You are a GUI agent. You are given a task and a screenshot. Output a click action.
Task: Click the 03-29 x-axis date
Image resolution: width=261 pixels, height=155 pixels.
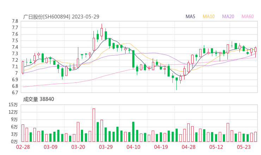(x=106, y=147)
